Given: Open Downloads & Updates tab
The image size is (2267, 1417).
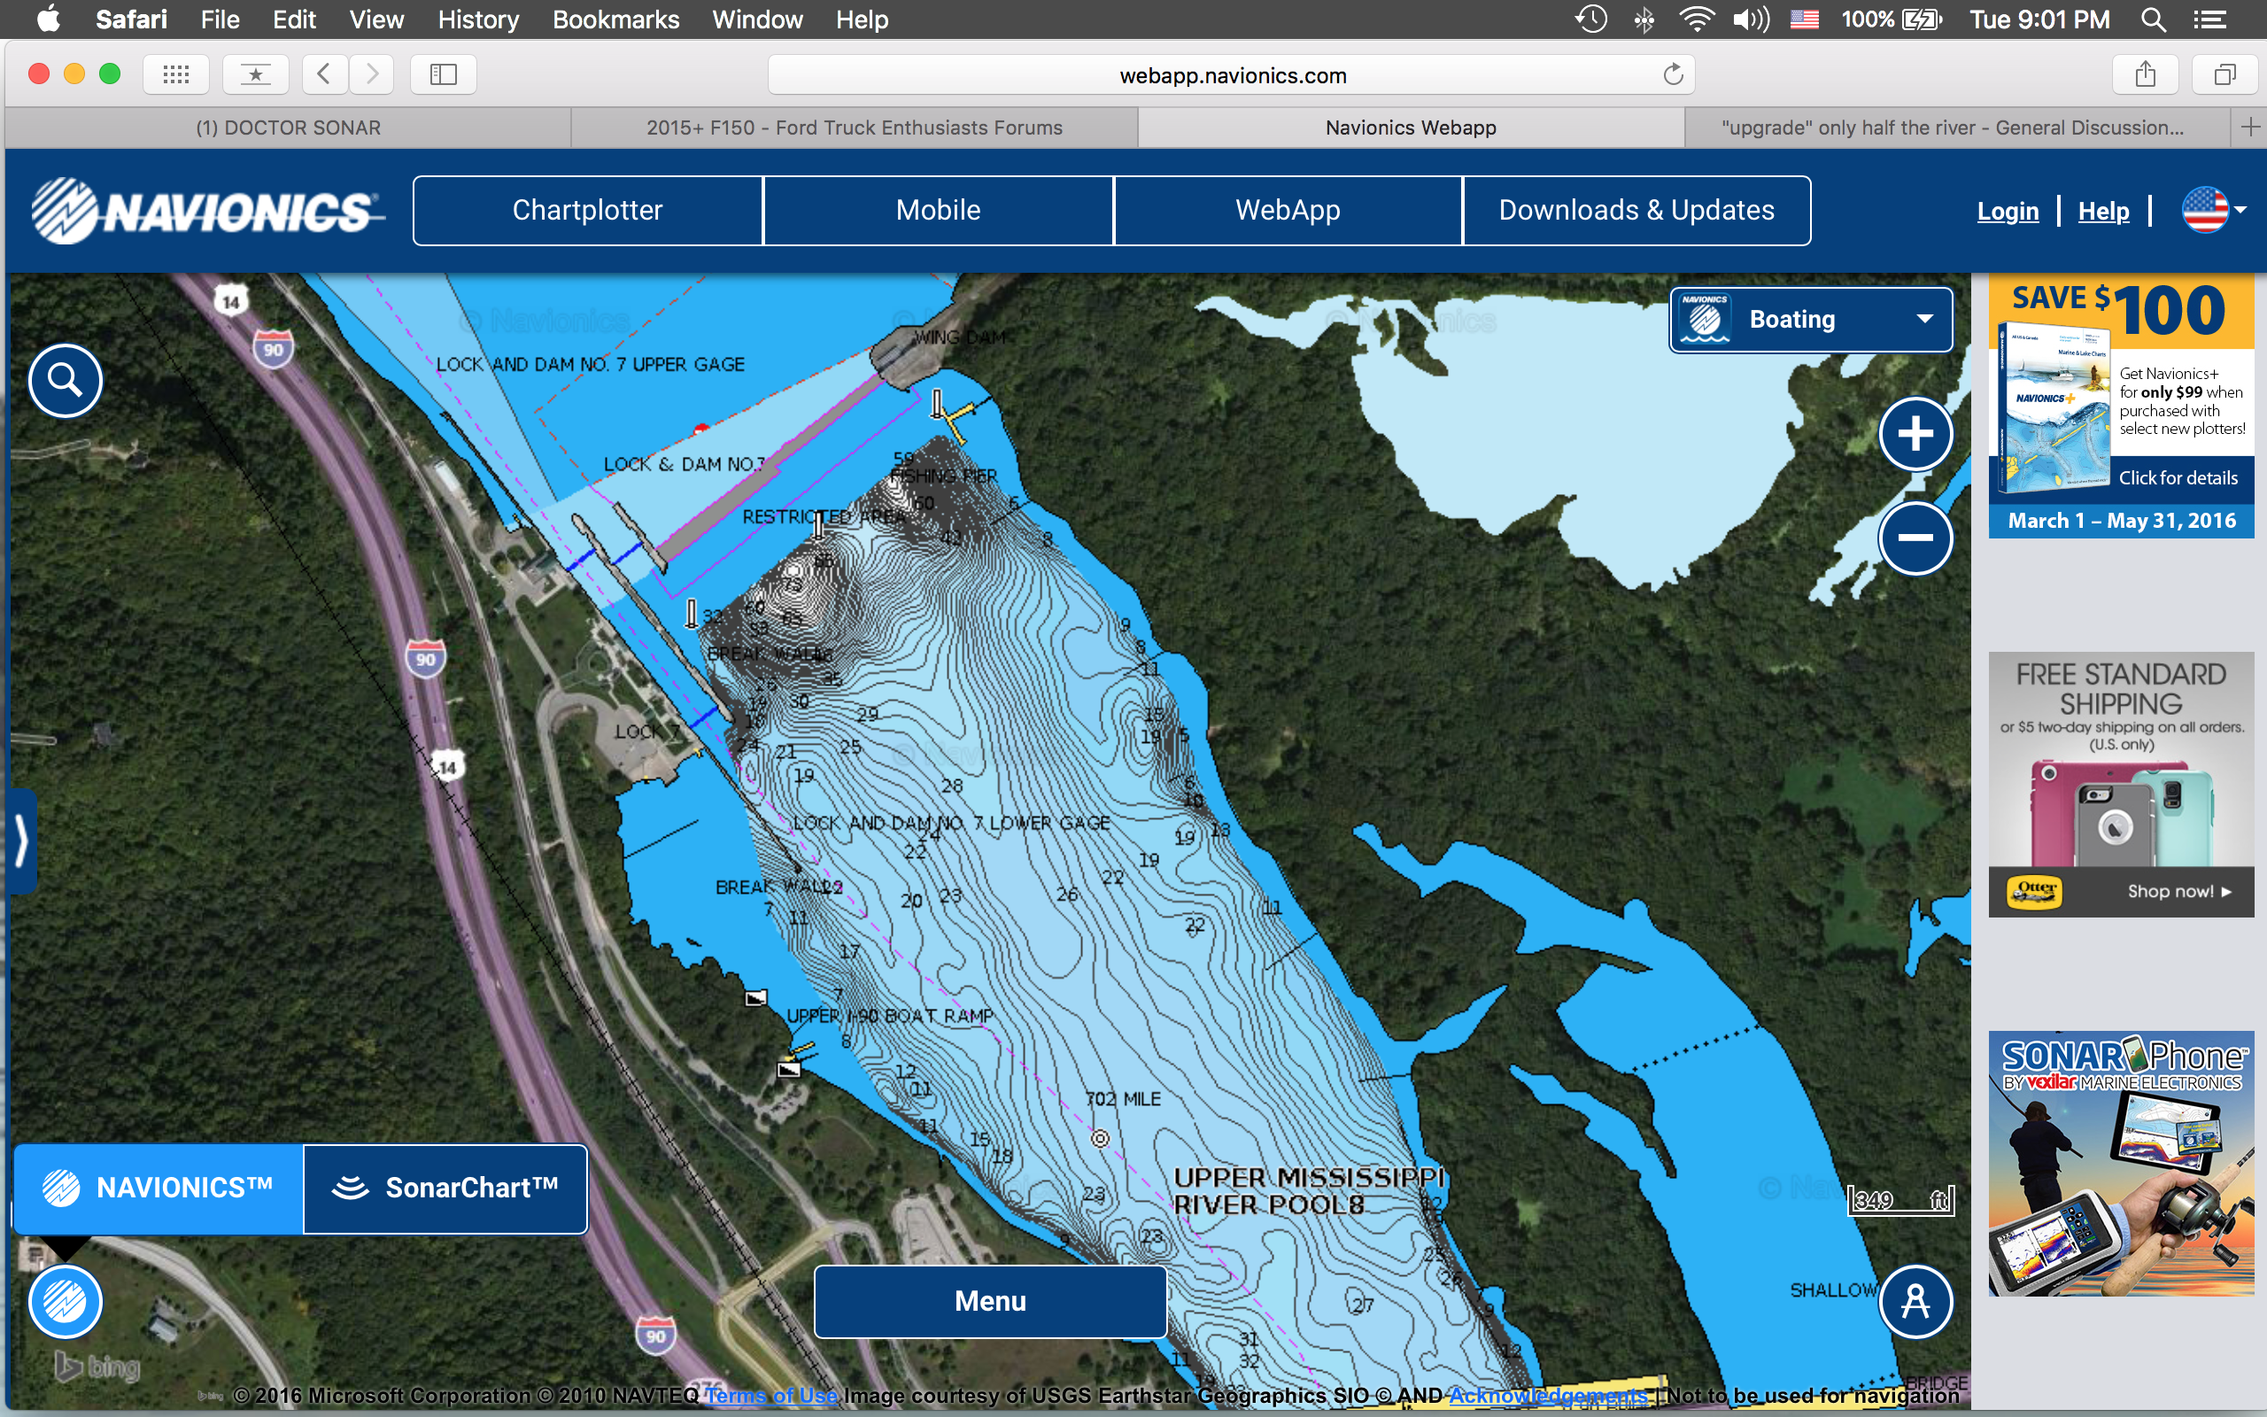Looking at the screenshot, I should click(1636, 210).
